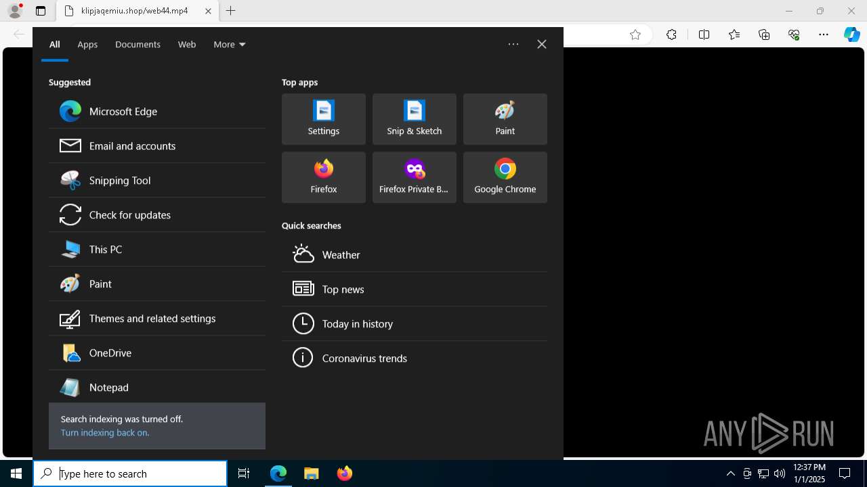Open Edge Settings and more menu

click(824, 35)
